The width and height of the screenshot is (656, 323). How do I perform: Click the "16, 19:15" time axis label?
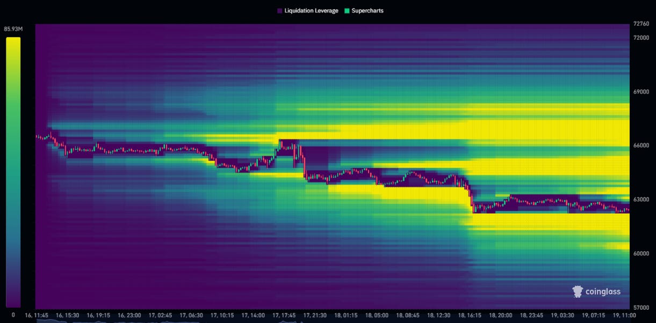click(98, 315)
